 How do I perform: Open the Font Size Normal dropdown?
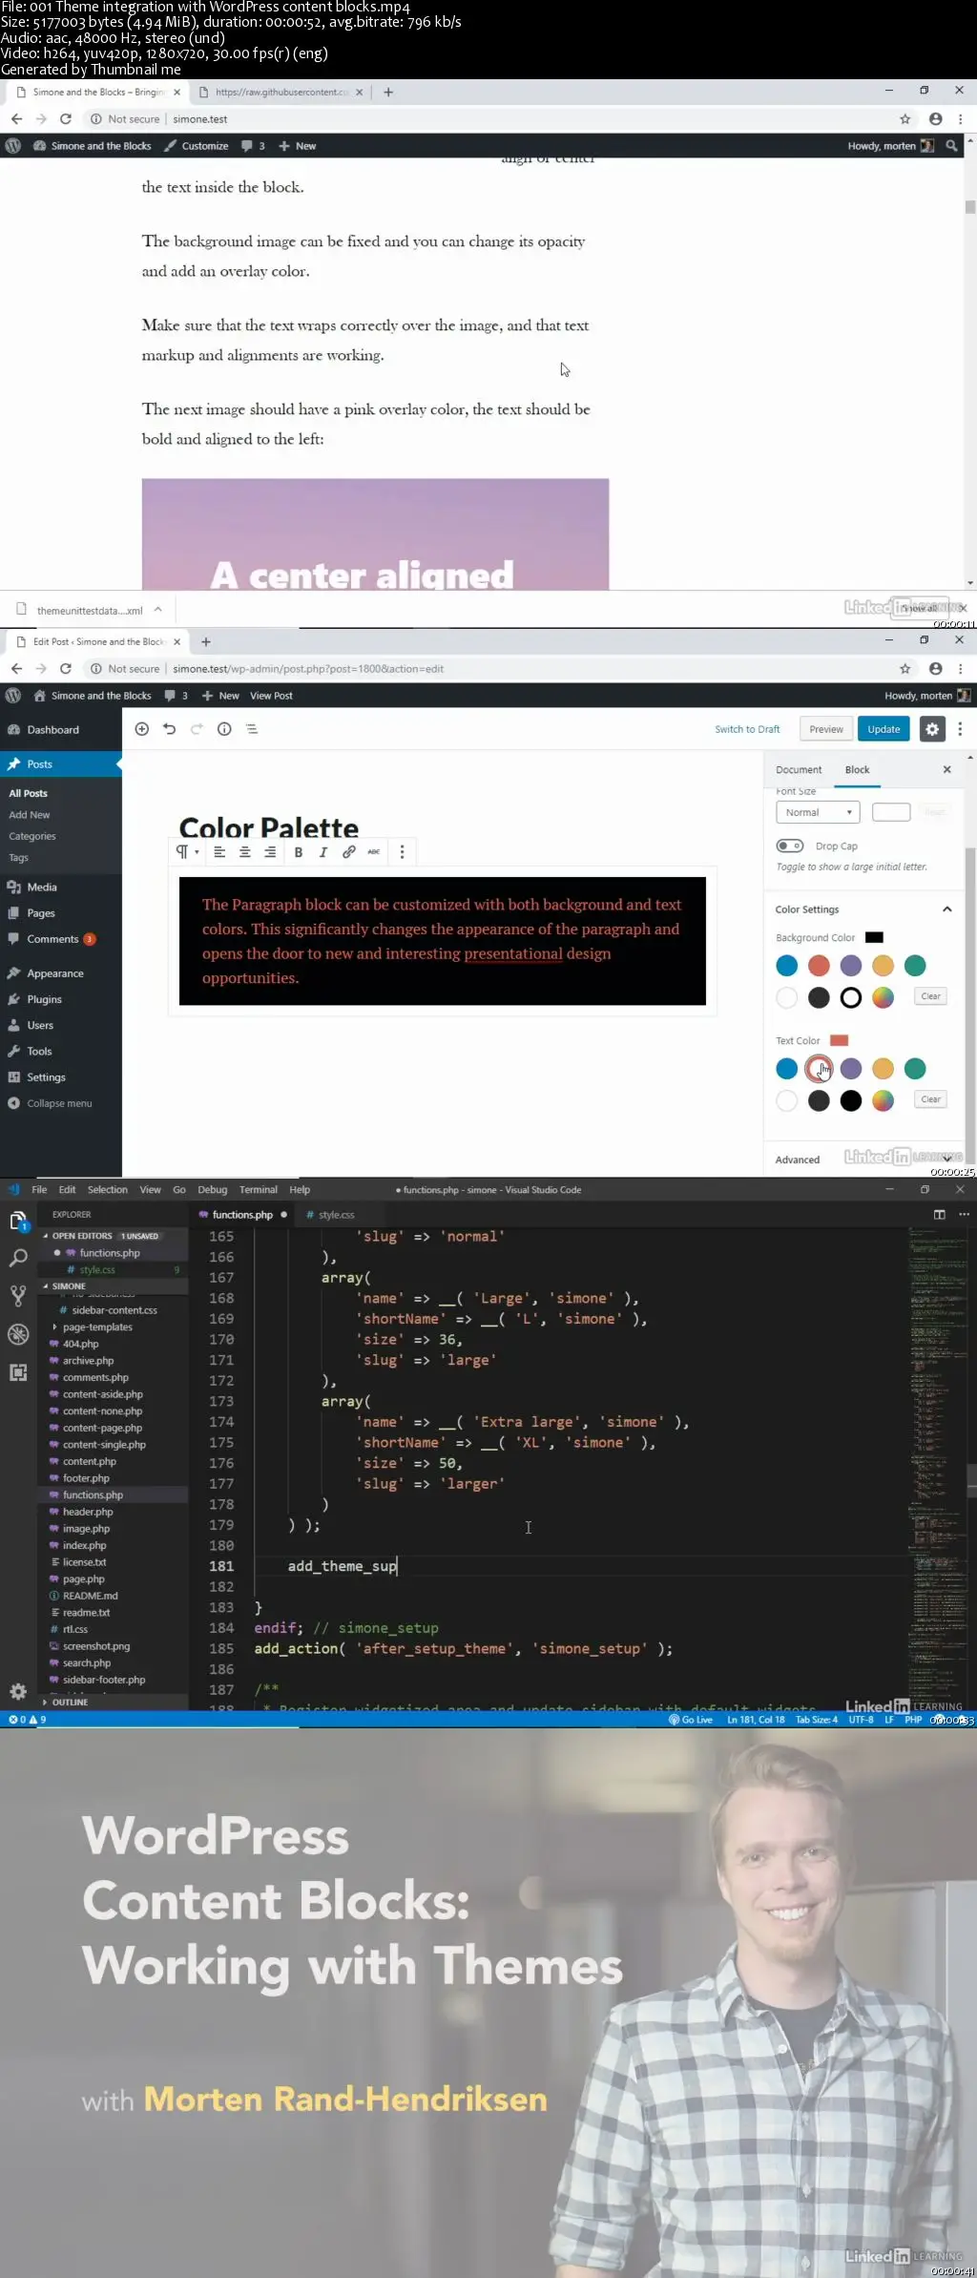tap(818, 812)
